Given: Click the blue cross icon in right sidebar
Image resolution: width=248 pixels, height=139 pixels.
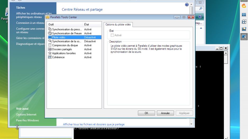Looking at the screenshot, I should tap(244, 15).
